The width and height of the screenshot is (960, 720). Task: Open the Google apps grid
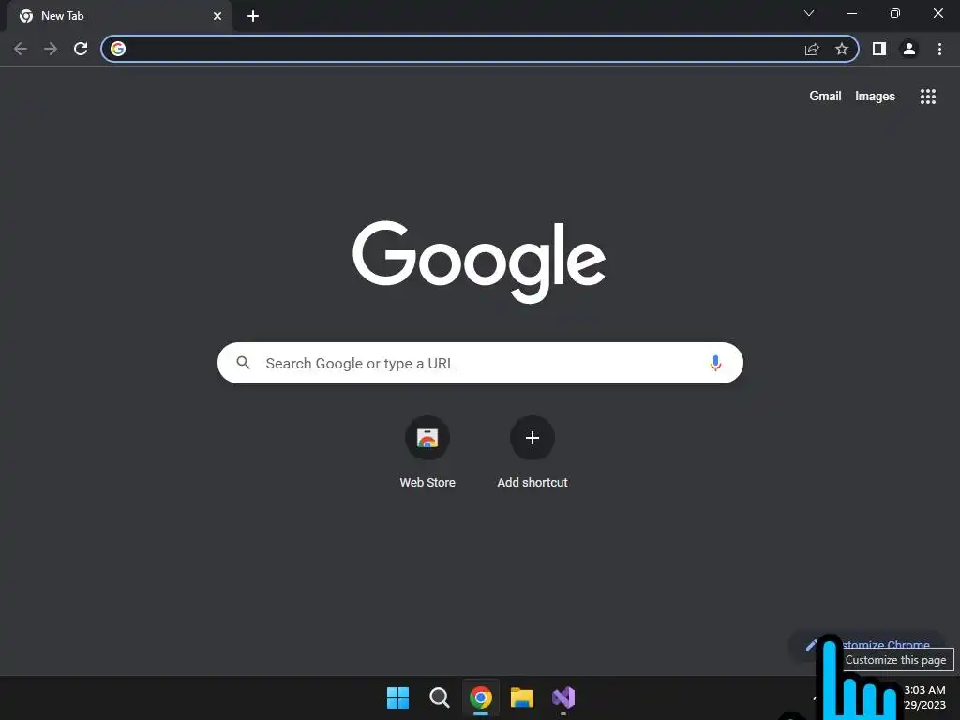coord(928,97)
